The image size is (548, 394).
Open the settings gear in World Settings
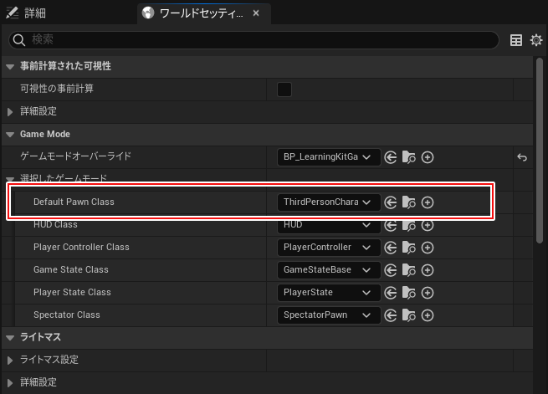tap(536, 40)
